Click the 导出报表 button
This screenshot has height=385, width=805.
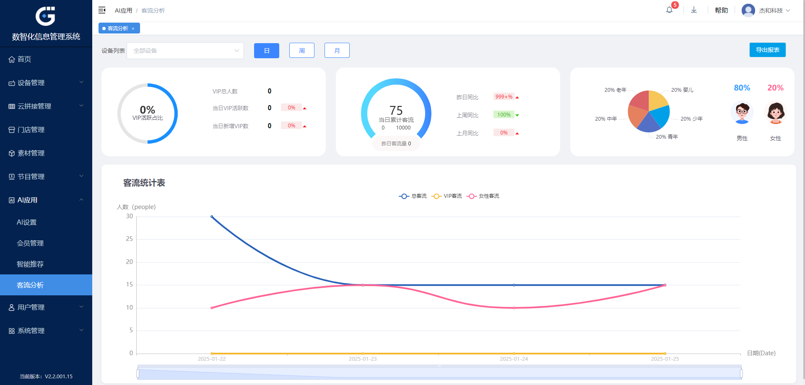[x=767, y=50]
